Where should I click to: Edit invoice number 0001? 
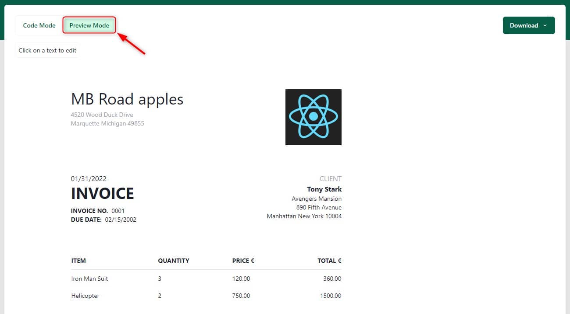click(x=118, y=211)
